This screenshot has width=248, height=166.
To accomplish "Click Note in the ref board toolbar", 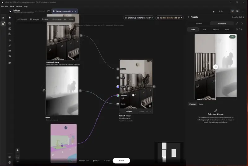I will click(x=45, y=19).
